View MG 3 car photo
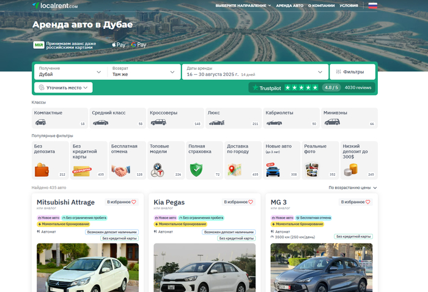 (x=322, y=268)
